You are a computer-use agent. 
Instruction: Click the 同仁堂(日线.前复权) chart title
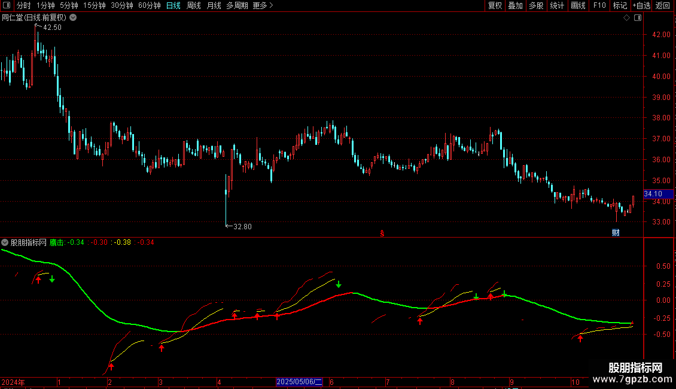[34, 18]
